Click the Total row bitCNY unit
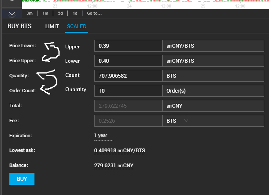Viewport: 269px width, 195px height. click(x=174, y=106)
